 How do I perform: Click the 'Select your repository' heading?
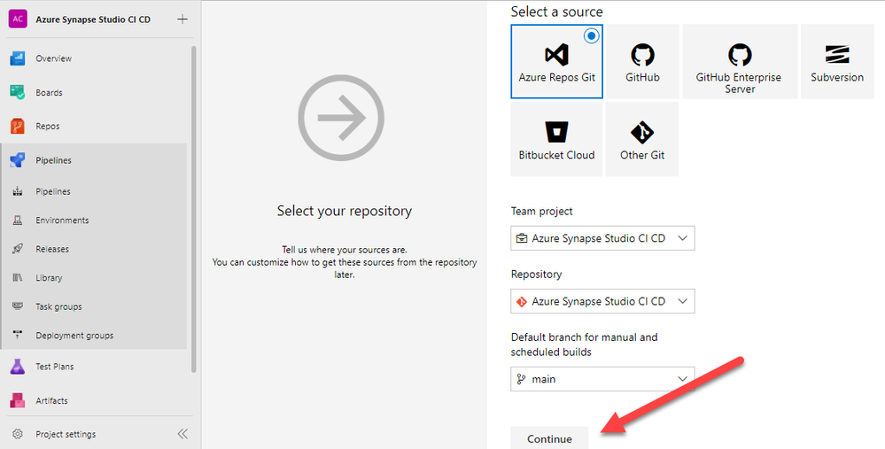pos(345,211)
